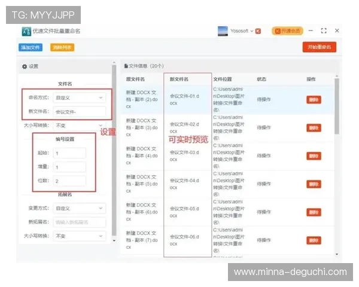Select new name 会议文件-01.docx
This screenshot has width=359, height=287.
[184, 100]
